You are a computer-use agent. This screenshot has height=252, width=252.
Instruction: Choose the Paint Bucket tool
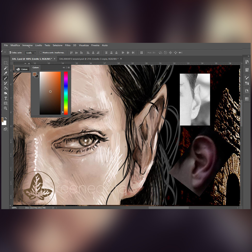(x=6, y=88)
